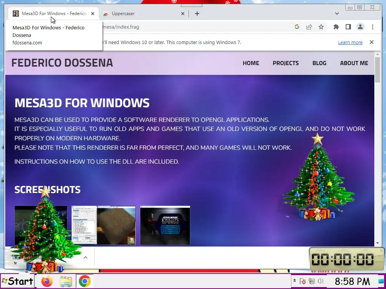Open the network tray icon
386x289 pixels.
pyautogui.click(x=312, y=281)
